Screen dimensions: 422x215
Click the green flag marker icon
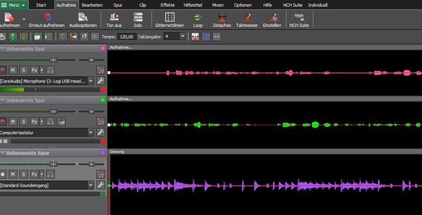[x=48, y=36]
